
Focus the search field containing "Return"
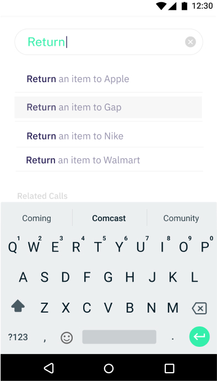tap(109, 42)
